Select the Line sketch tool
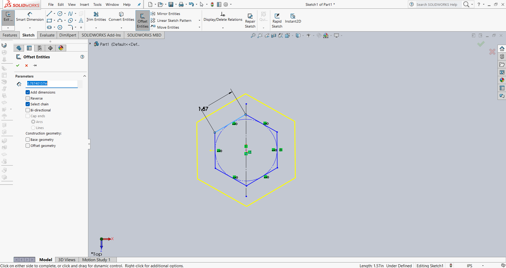506x268 pixels. click(49, 14)
